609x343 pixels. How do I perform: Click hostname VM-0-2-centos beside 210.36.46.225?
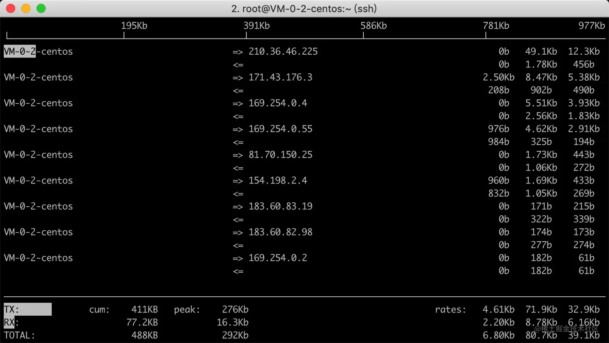pos(38,51)
